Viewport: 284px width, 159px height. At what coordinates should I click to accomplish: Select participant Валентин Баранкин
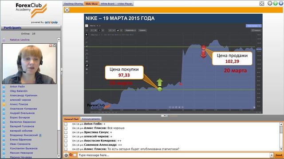click(23, 122)
